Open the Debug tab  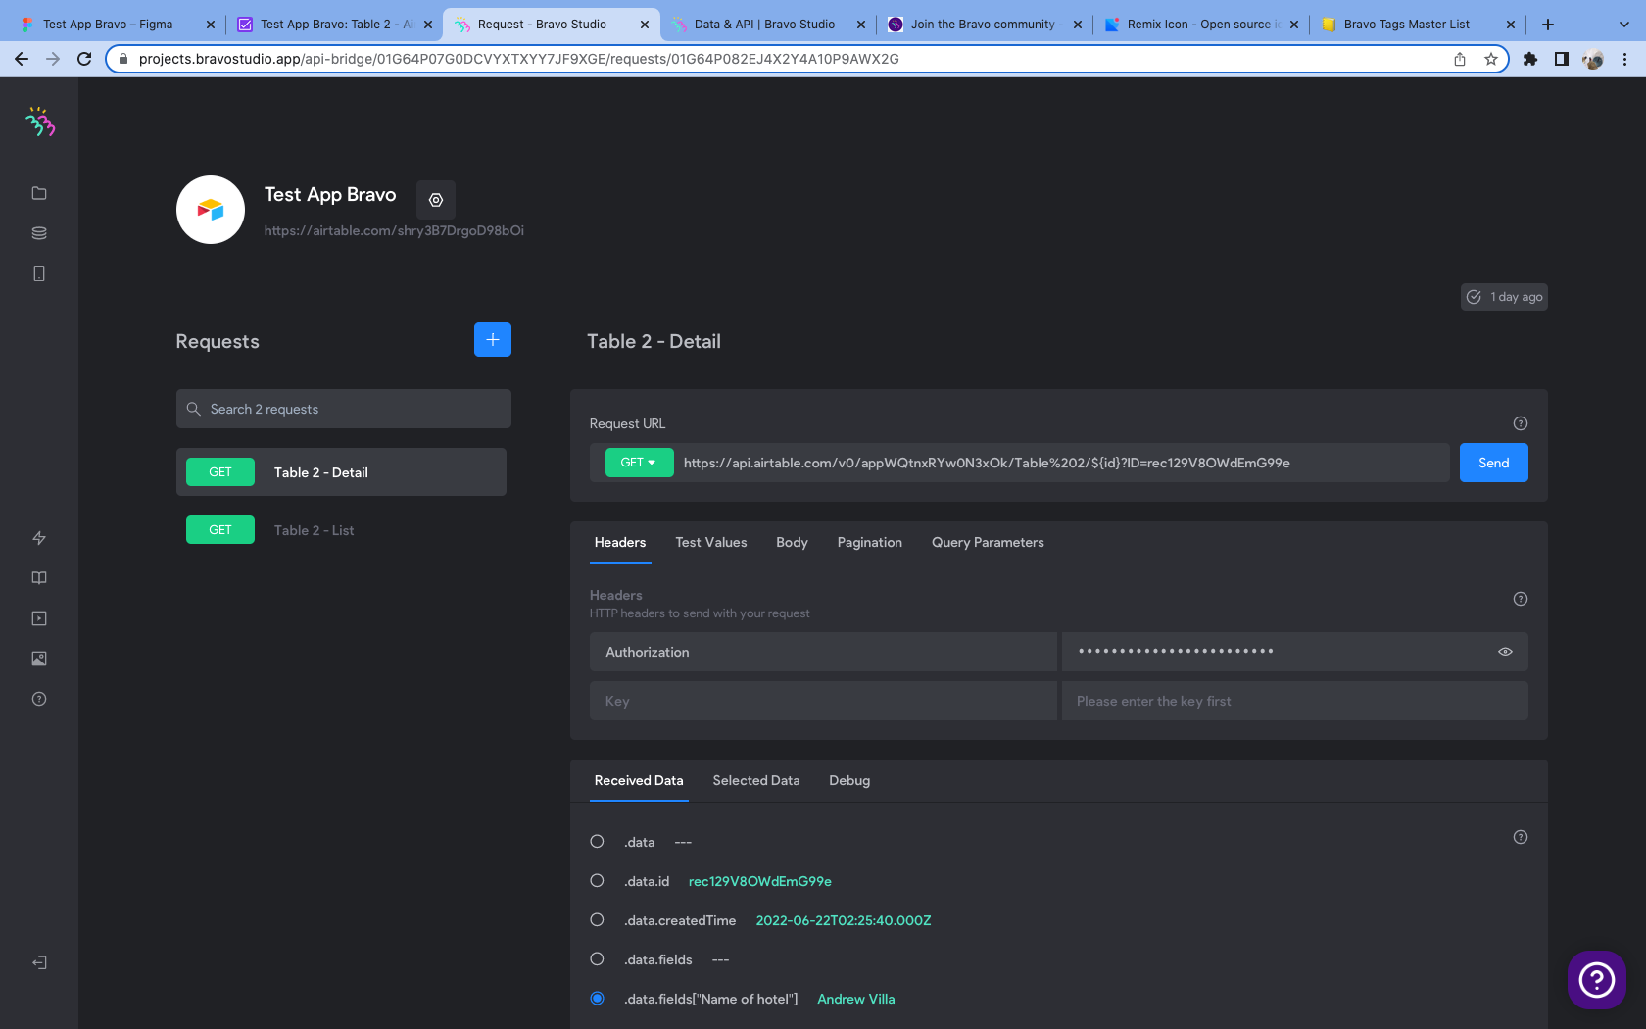click(849, 780)
